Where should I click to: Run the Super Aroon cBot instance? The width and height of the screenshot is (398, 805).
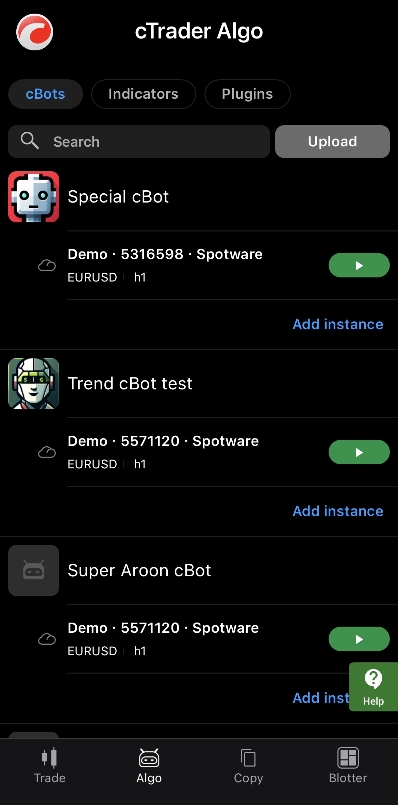(x=359, y=639)
